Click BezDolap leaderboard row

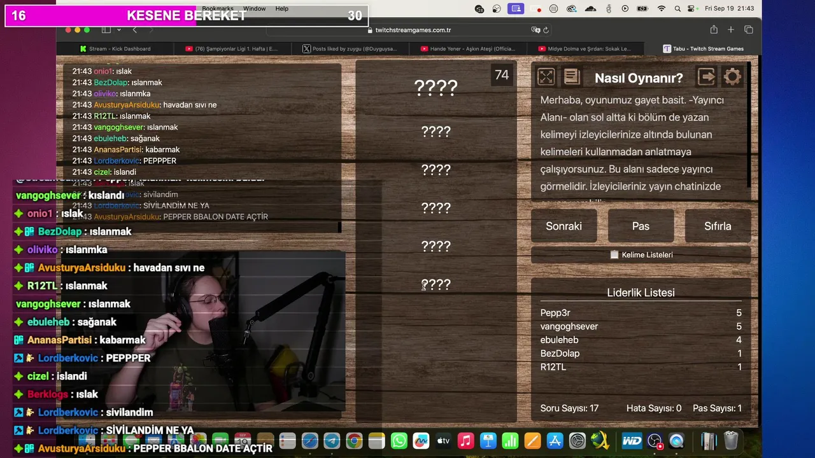coord(641,353)
